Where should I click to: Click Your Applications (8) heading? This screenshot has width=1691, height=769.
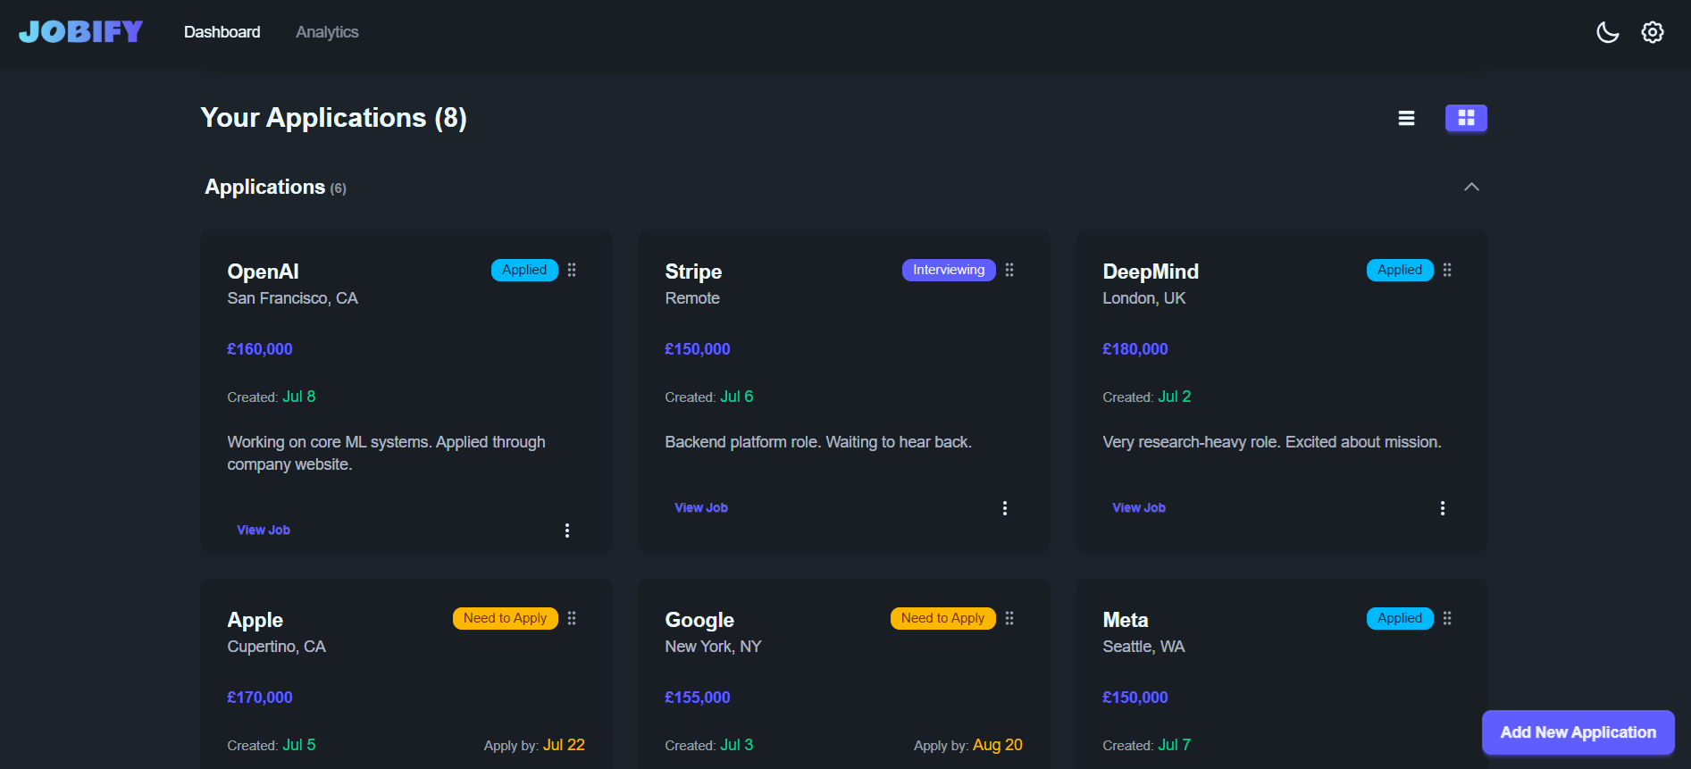click(333, 118)
